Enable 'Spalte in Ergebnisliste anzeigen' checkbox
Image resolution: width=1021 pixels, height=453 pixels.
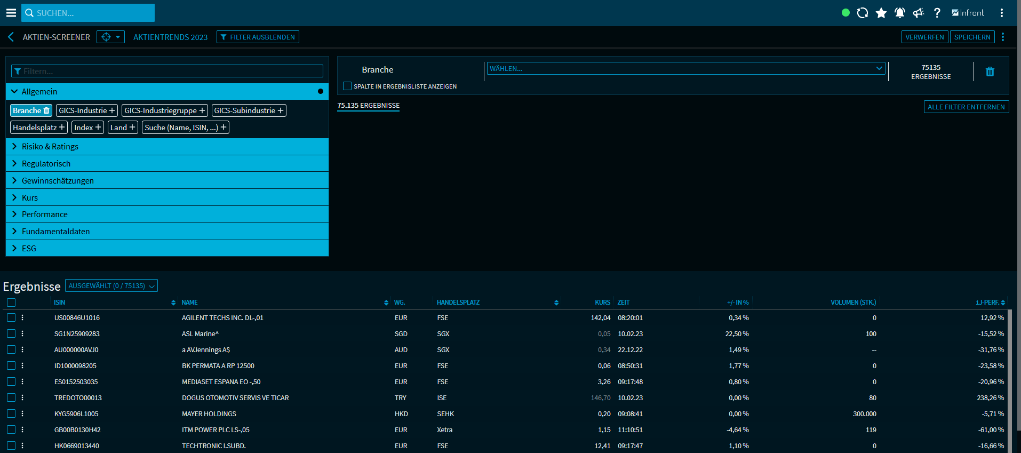347,86
